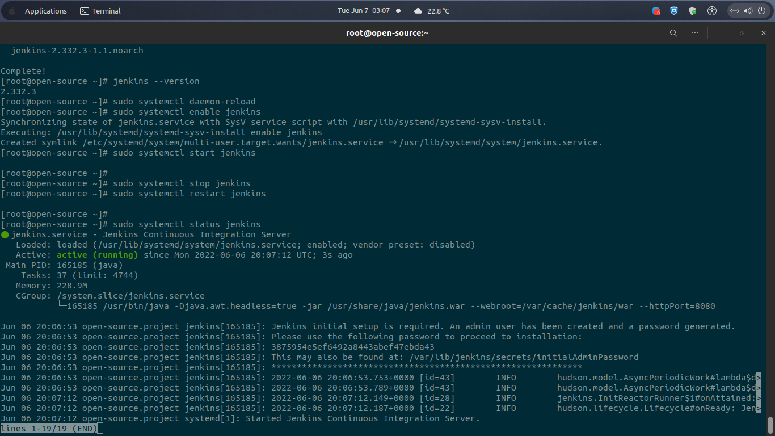Click 'jenkins-2.332.3-1.1.noarch' package line
775x436 pixels.
coord(77,51)
